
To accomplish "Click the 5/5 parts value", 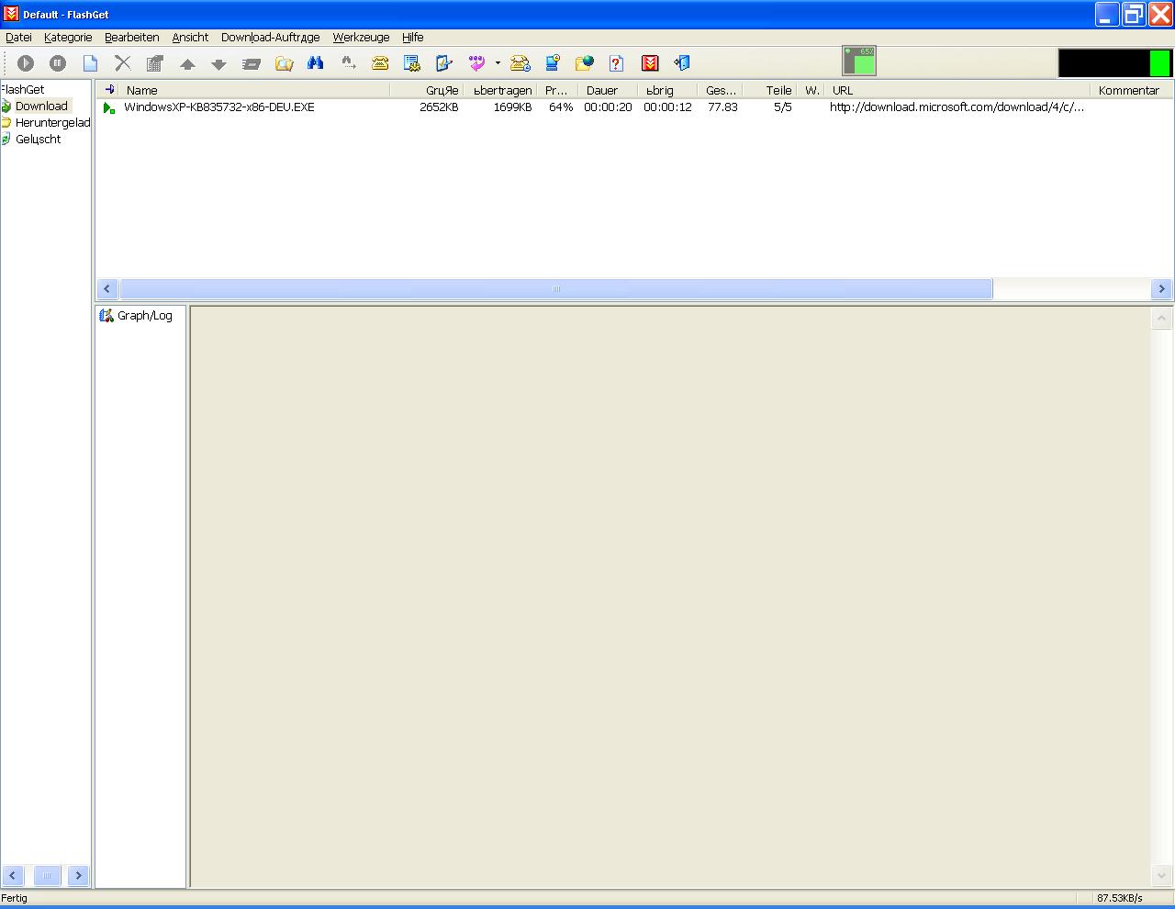I will pyautogui.click(x=783, y=107).
